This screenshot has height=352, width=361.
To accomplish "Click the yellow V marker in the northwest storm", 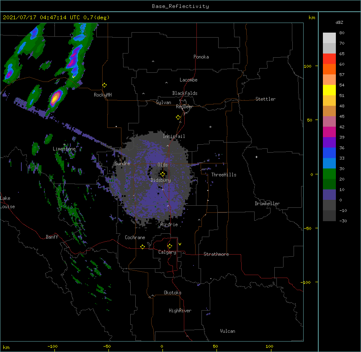I will tap(73, 77).
